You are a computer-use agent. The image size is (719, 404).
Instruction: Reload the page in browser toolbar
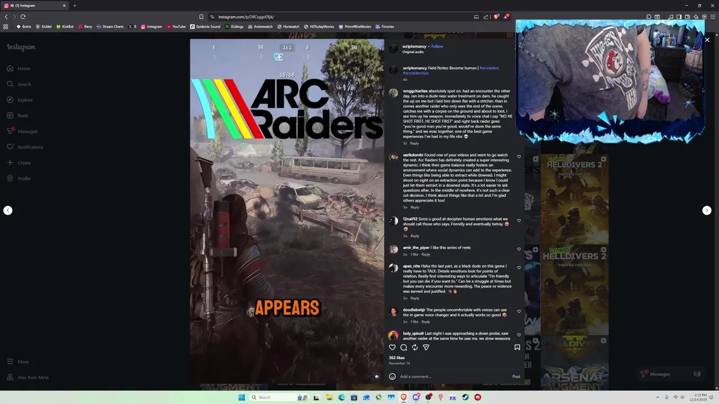click(22, 17)
